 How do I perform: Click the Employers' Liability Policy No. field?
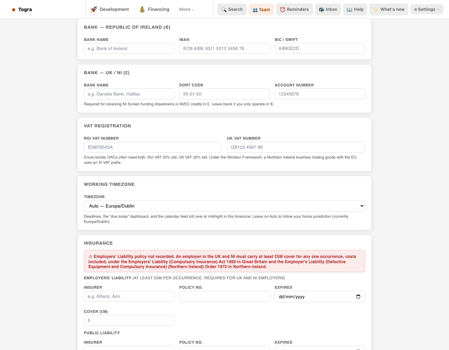pyautogui.click(x=224, y=296)
